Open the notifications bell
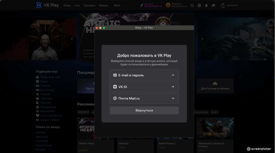Viewport: 275px width, 153px height. coord(206,5)
